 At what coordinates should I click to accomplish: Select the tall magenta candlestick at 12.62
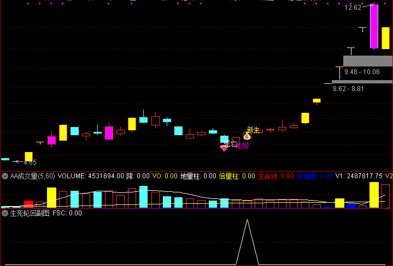pos(374,26)
